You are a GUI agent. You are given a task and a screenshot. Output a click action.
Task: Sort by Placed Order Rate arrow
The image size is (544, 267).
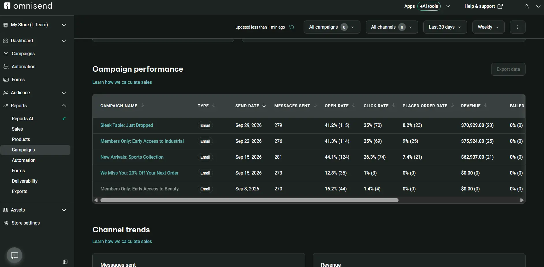point(452,105)
